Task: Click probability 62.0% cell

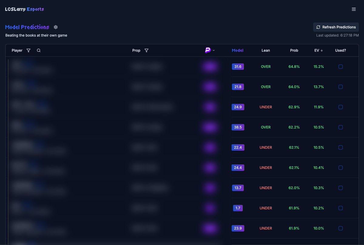Action: (294, 188)
